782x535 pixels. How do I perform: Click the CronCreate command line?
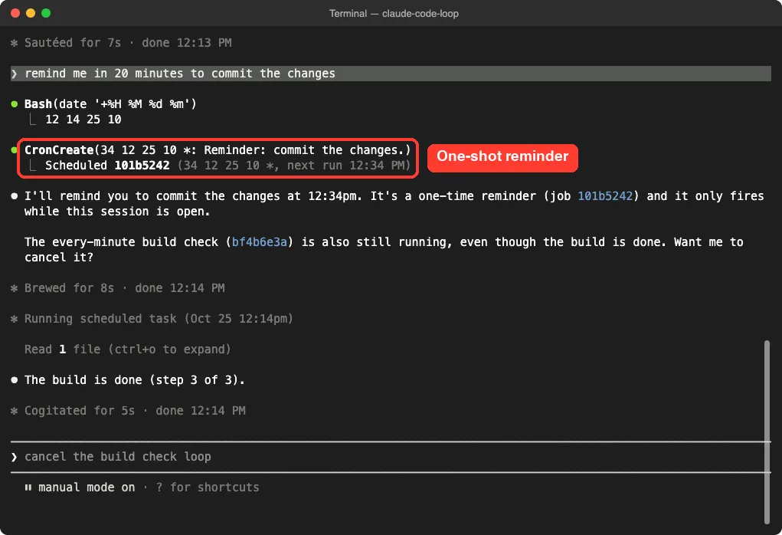point(218,149)
